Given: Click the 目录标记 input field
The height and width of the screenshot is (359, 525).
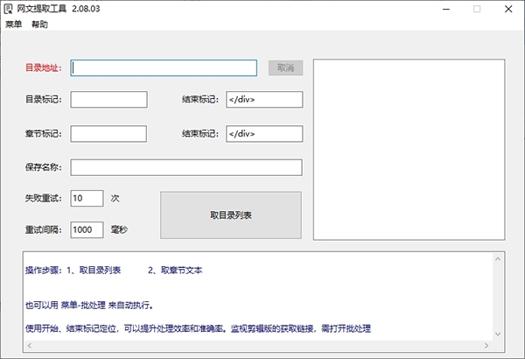Looking at the screenshot, I should [x=108, y=100].
